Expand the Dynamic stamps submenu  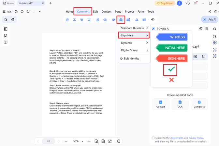[134, 43]
